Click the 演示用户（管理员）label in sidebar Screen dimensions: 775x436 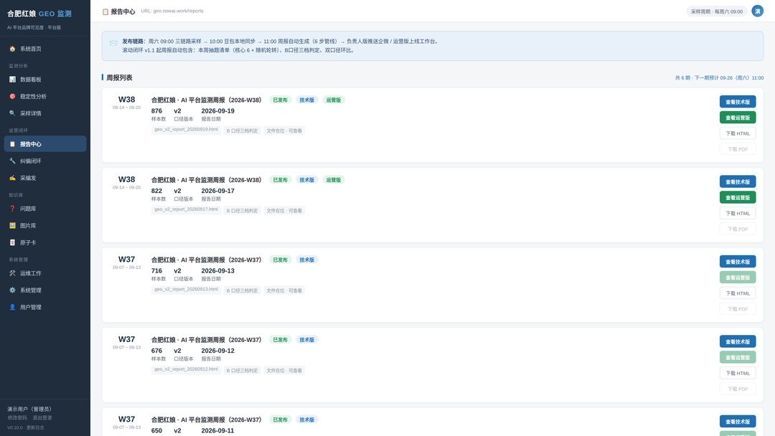click(29, 409)
